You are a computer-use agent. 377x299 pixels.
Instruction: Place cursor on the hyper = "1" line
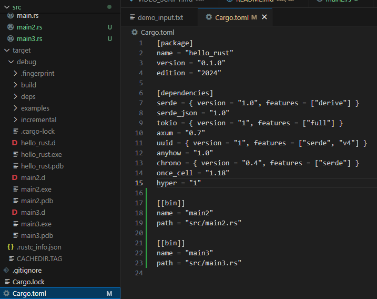[179, 183]
